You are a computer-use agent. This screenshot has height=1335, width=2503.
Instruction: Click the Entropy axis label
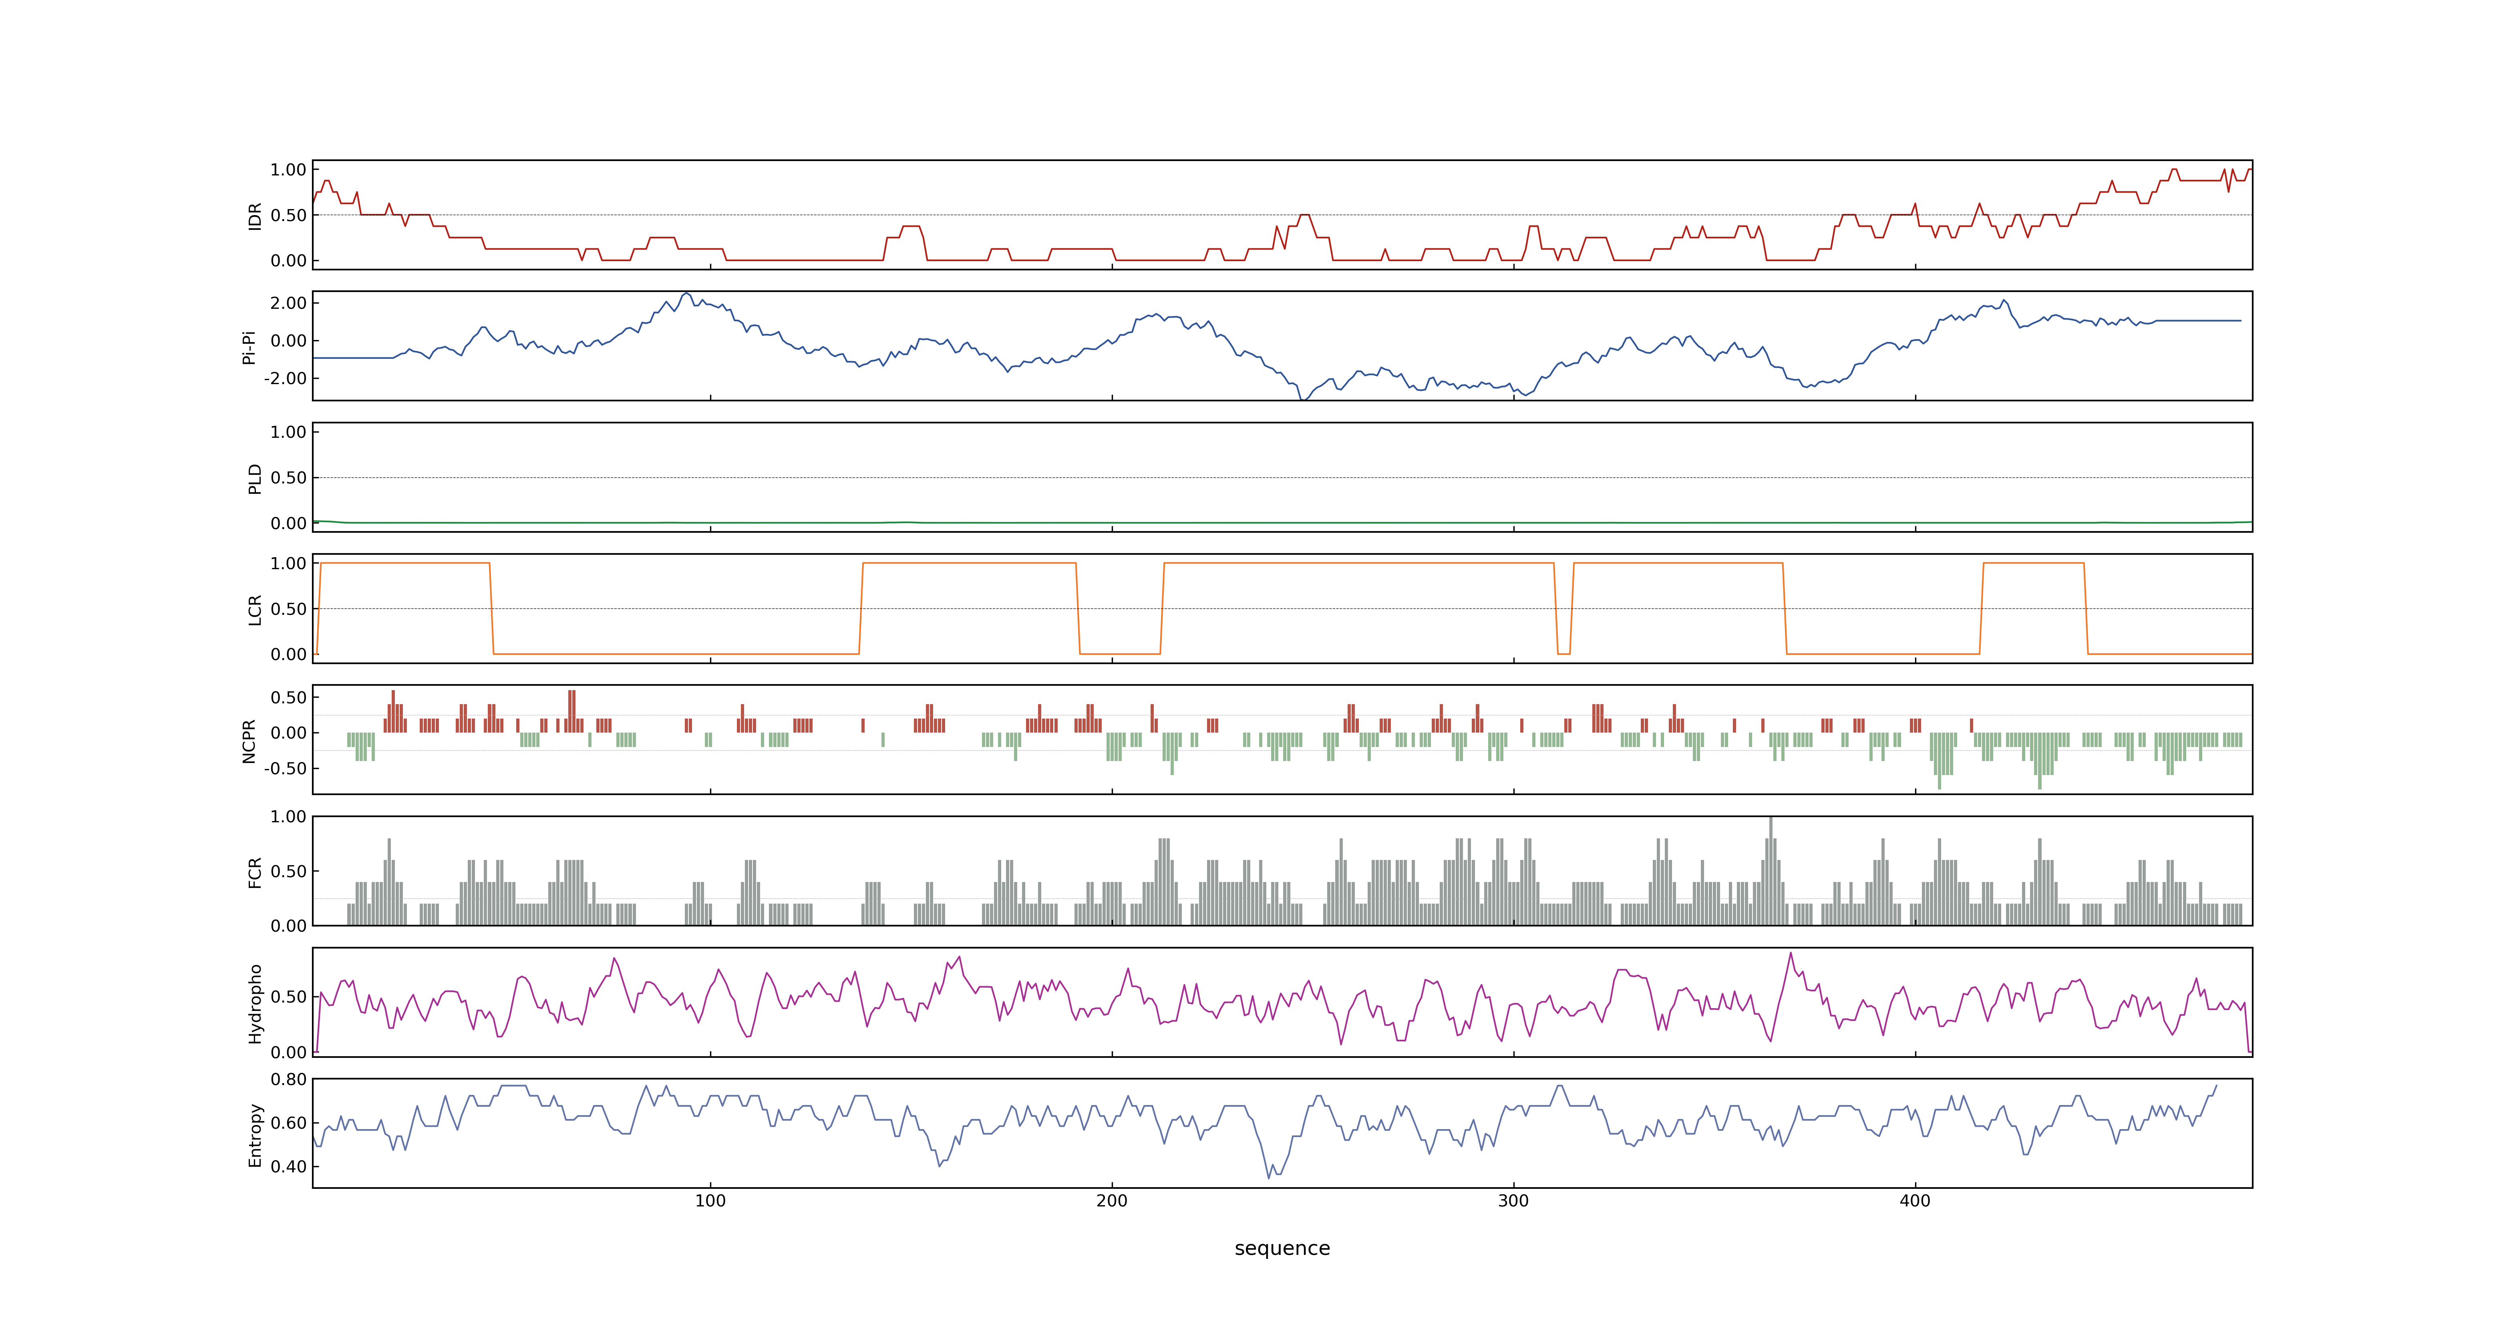click(255, 1134)
